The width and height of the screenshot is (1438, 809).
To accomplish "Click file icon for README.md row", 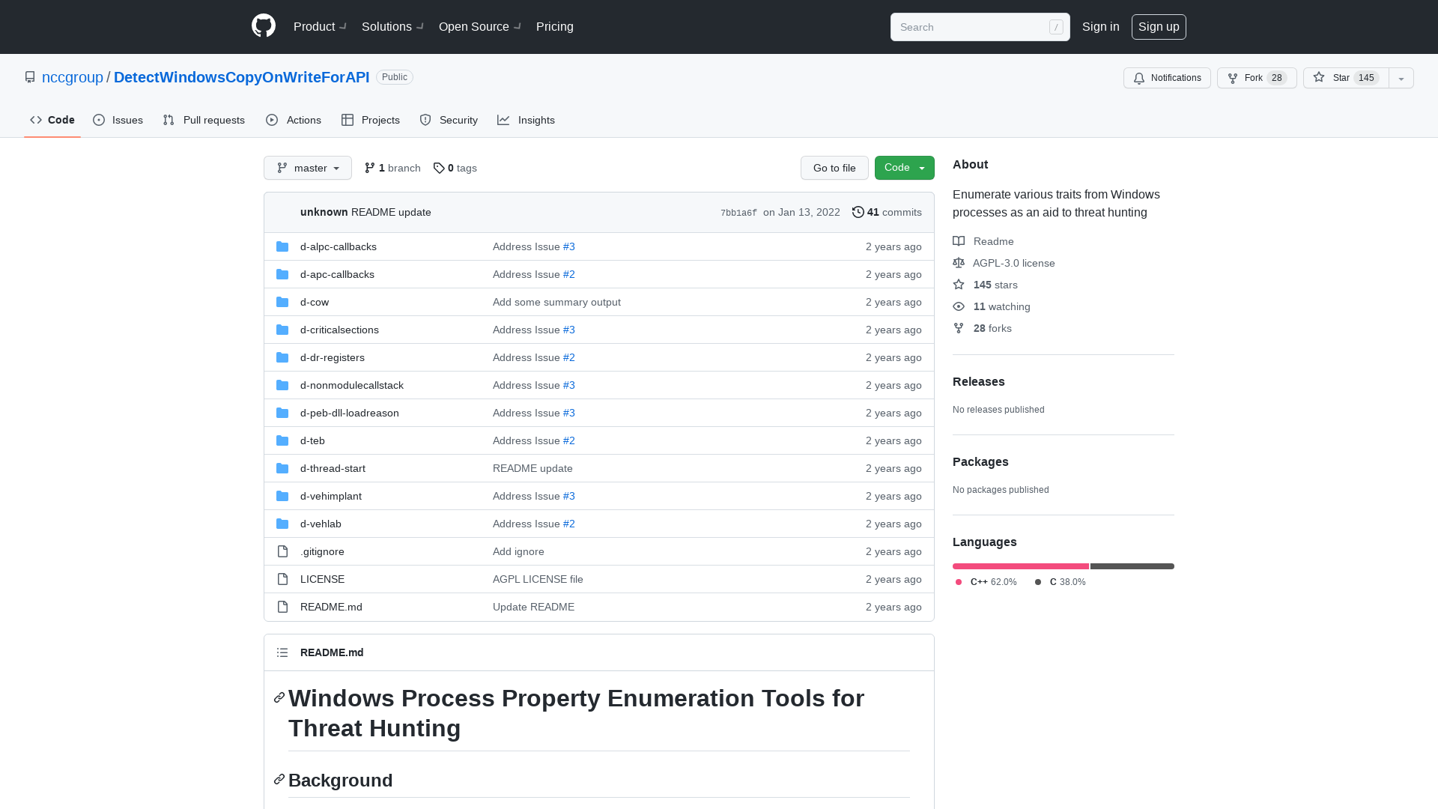I will tap(282, 607).
